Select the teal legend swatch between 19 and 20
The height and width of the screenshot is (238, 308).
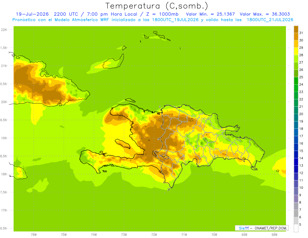tap(296, 118)
